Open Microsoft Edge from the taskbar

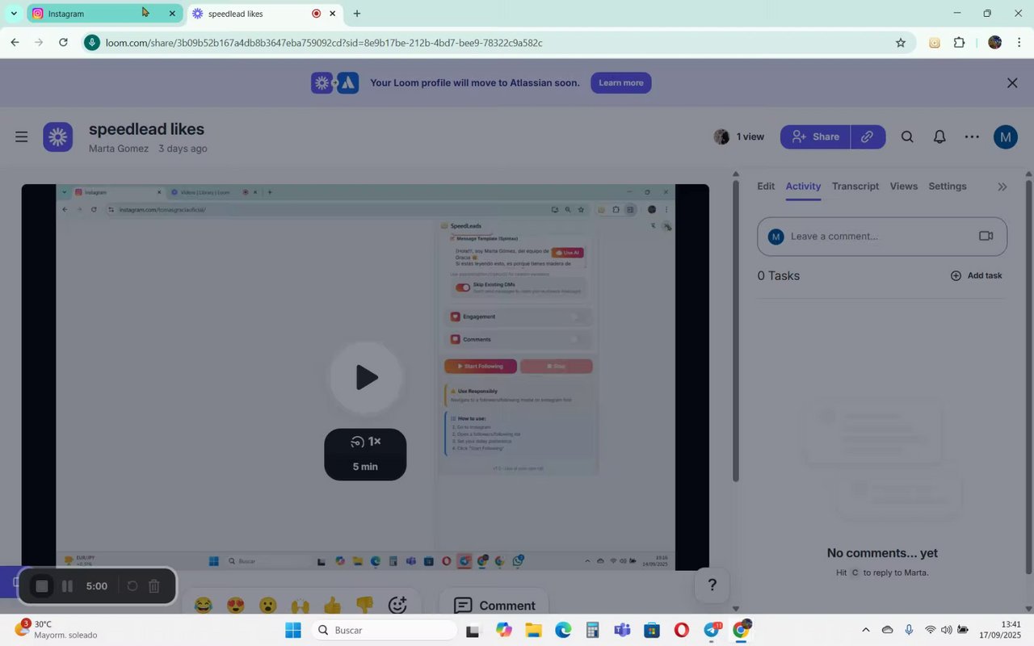(563, 630)
